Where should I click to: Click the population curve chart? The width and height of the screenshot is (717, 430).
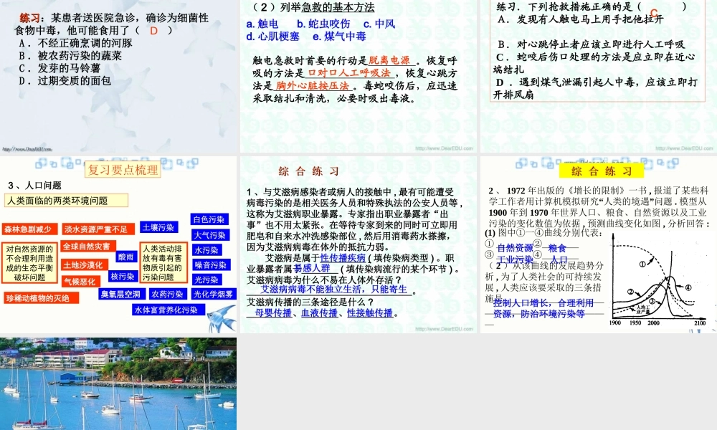pyautogui.click(x=658, y=279)
